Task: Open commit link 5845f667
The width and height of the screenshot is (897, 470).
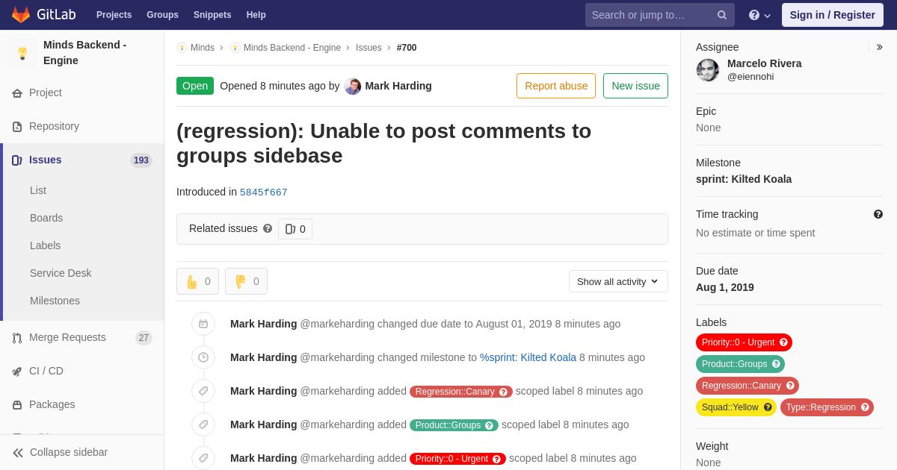Action: point(263,192)
